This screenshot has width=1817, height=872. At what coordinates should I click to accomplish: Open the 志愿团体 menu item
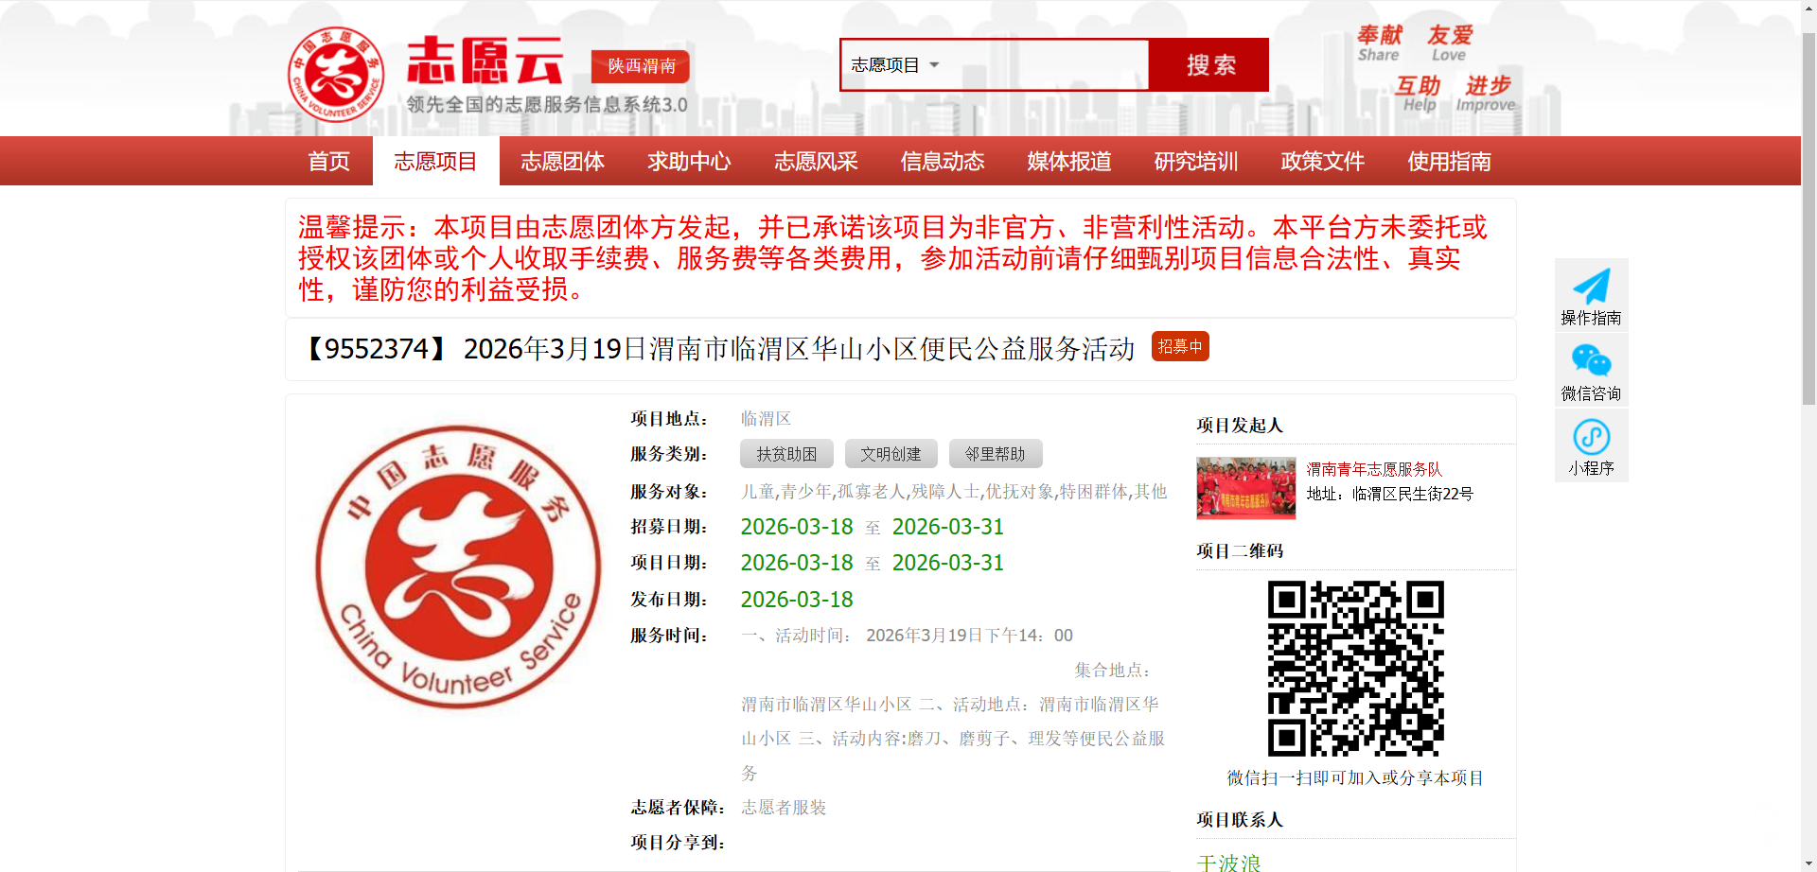click(562, 162)
